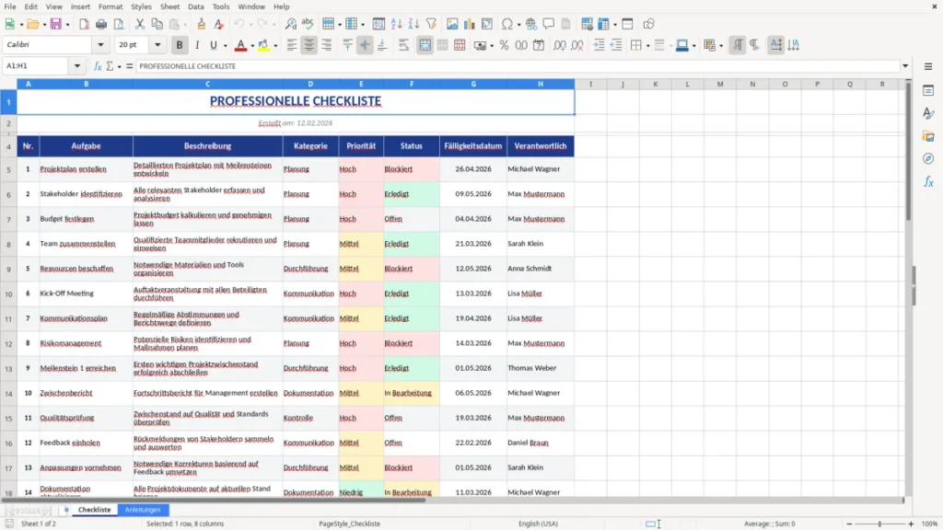Select the Checkliste sheet tab
Screen dimensions: 943x530
[95, 510]
